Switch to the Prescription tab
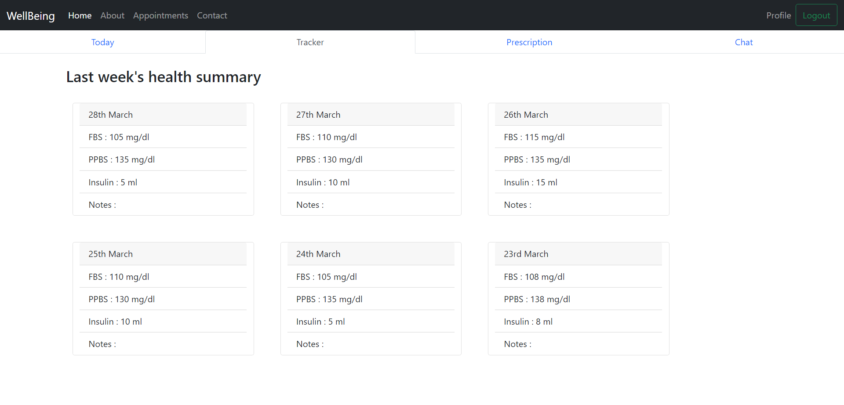The width and height of the screenshot is (844, 405). tap(529, 42)
